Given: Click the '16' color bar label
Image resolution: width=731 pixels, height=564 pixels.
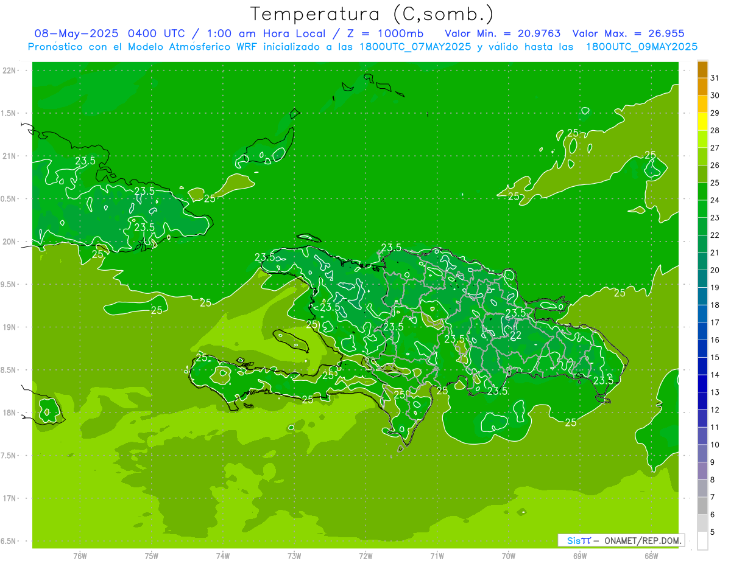Looking at the screenshot, I should click(715, 340).
